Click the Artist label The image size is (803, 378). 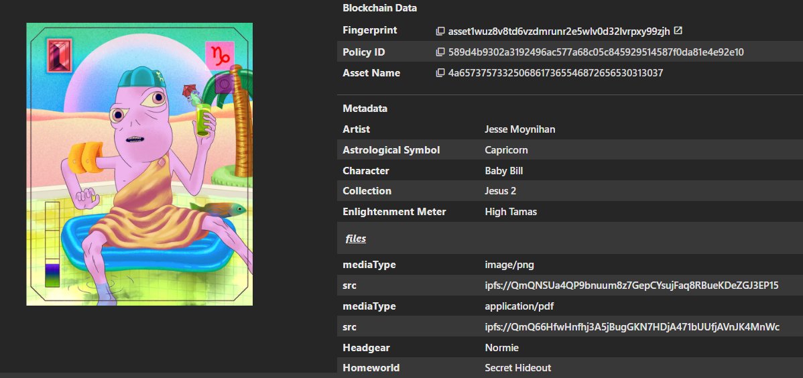coord(356,129)
